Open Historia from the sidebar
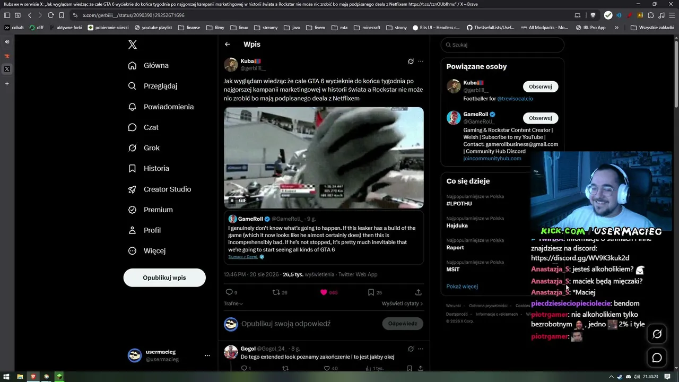Screen dimensions: 679x382 pyautogui.click(x=149, y=168)
